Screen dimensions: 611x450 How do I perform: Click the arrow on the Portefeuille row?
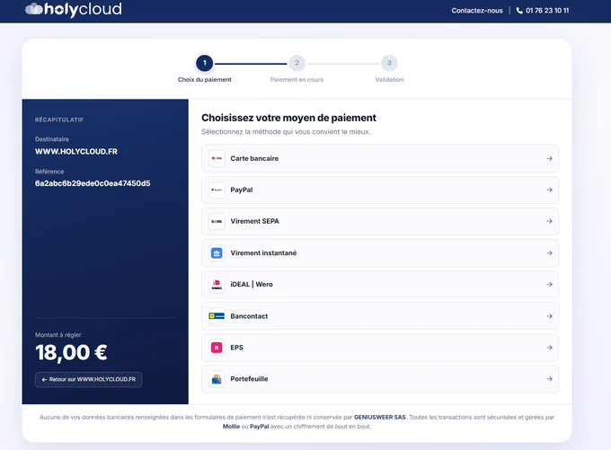click(549, 379)
